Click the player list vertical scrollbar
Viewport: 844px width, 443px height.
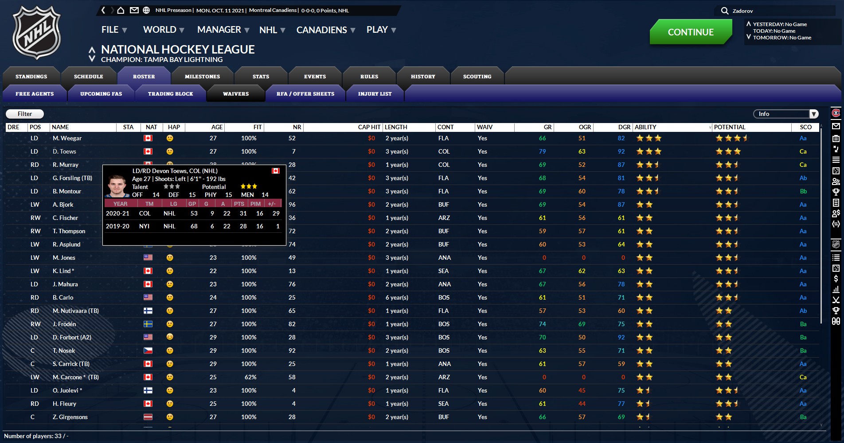[821, 226]
